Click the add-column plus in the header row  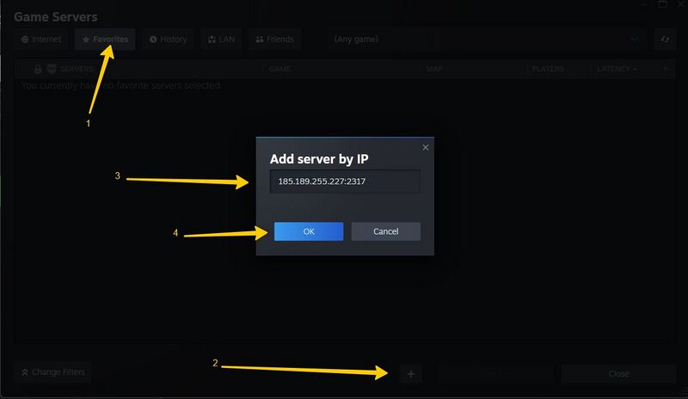point(666,69)
